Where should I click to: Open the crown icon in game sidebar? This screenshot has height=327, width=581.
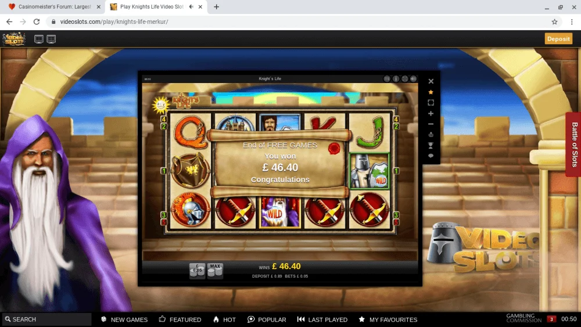431,134
